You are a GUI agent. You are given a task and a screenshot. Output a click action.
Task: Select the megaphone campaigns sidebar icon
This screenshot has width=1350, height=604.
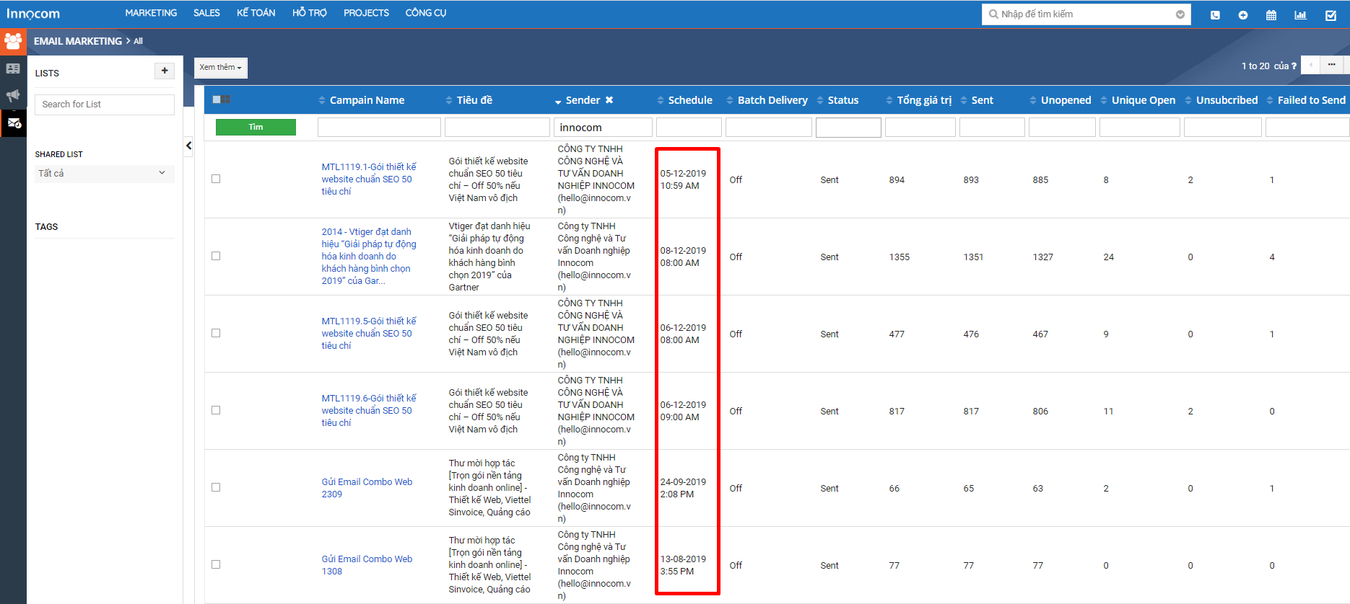13,96
